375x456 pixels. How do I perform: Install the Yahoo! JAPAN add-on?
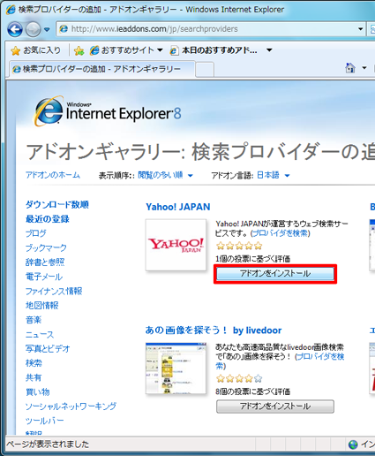[x=275, y=274]
